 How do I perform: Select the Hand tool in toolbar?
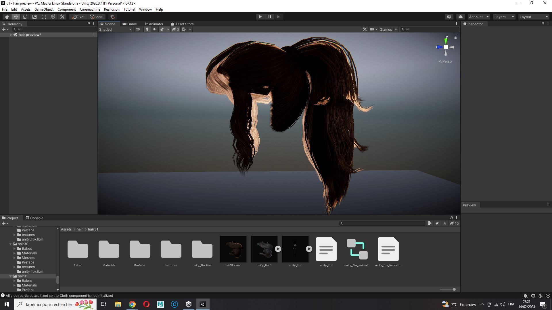pos(7,17)
